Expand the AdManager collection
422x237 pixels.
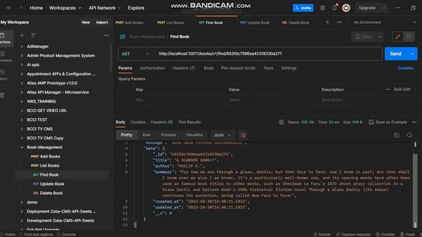[x=22, y=47]
